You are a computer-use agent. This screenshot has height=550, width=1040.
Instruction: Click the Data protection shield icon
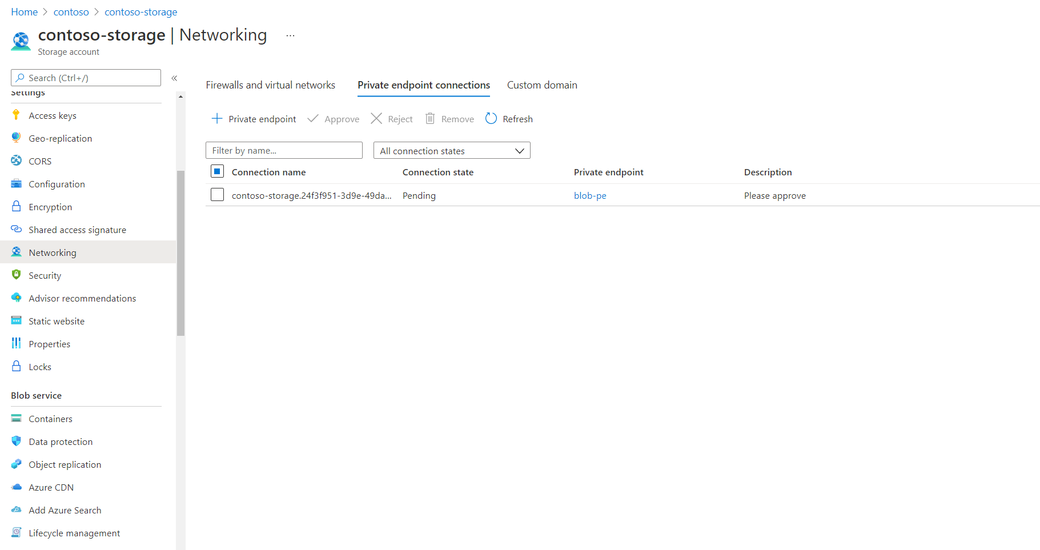(x=16, y=441)
